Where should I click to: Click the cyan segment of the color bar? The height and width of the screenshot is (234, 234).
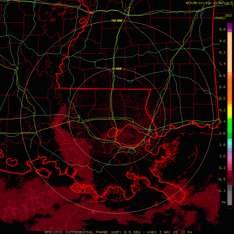tap(230, 143)
